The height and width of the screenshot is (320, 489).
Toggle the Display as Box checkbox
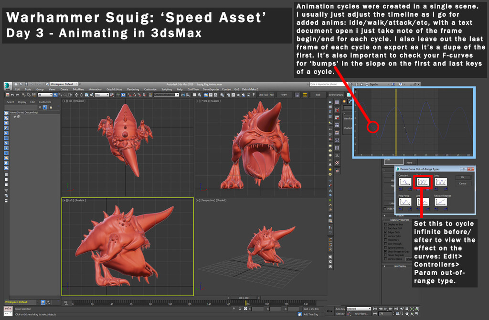tap(385, 224)
